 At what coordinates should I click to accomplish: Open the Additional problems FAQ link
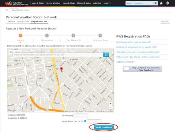[125, 62]
